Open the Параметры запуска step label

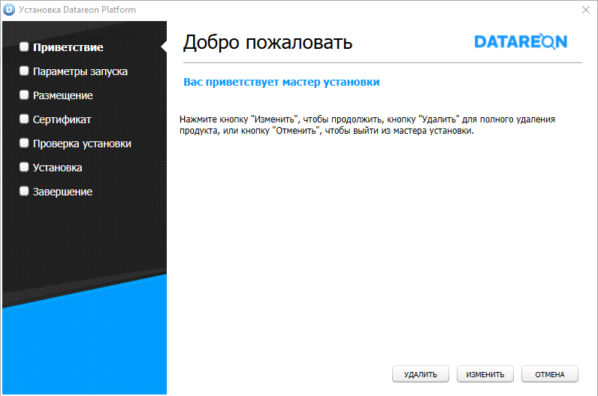[80, 71]
